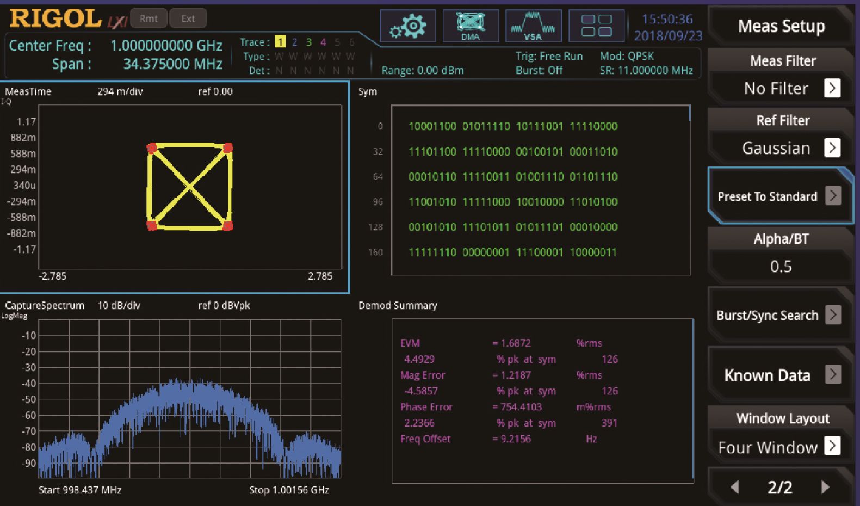Go to previous menu page arrow
The image size is (860, 506).
735,487
